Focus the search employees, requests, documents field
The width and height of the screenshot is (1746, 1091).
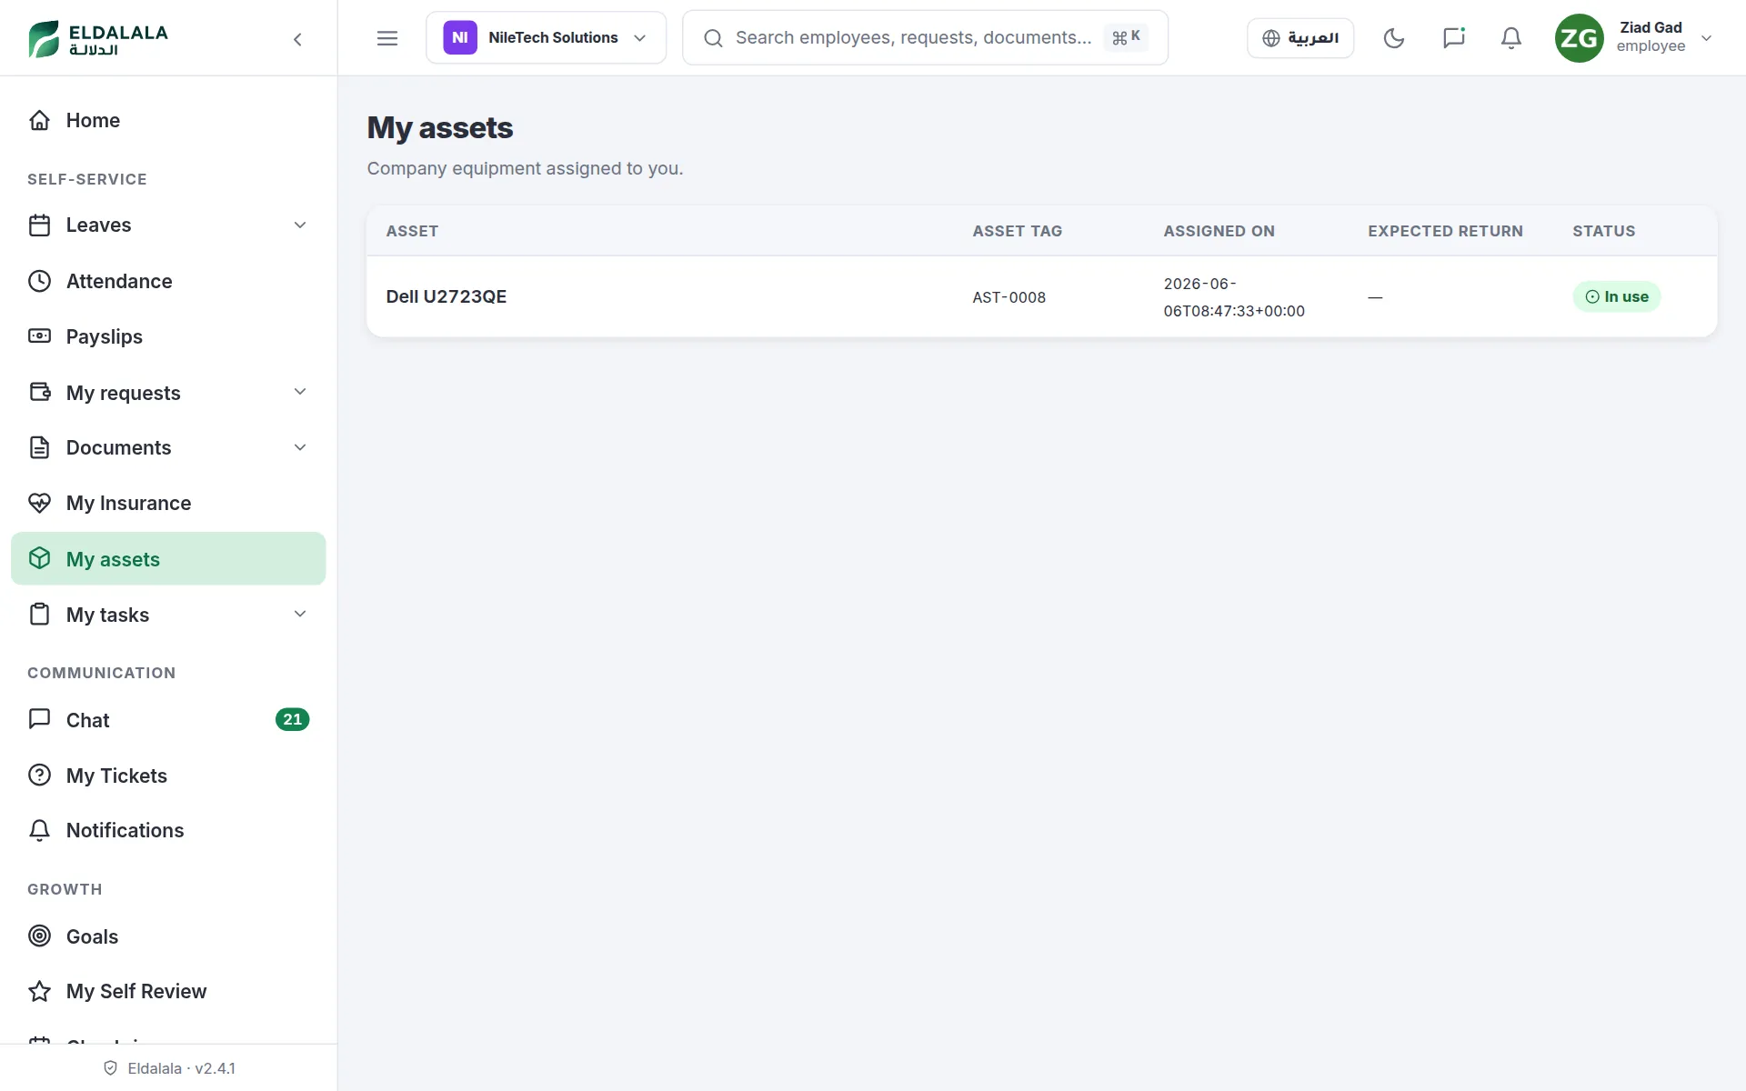point(925,37)
